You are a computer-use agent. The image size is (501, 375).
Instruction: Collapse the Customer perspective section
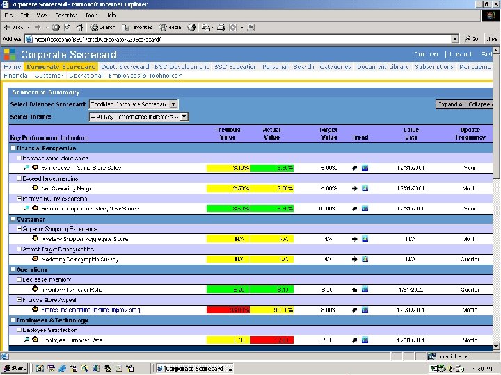tap(13, 219)
